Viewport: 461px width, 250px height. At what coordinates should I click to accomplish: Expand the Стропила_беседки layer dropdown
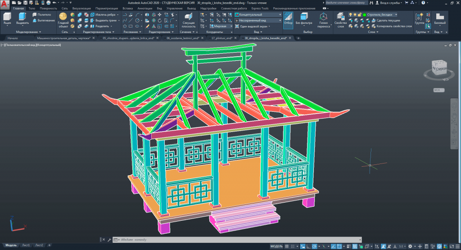click(x=395, y=14)
